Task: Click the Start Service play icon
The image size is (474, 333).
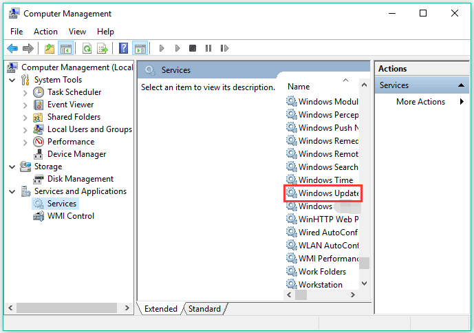Action: pos(162,48)
